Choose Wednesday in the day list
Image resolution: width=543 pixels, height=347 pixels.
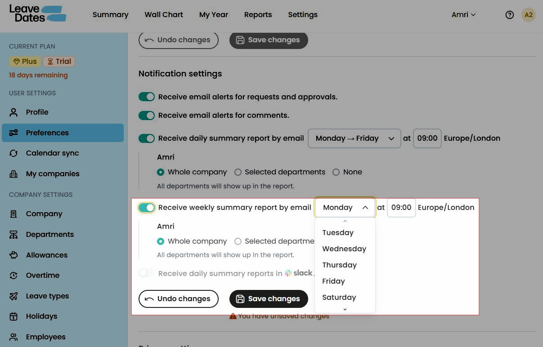pos(345,249)
